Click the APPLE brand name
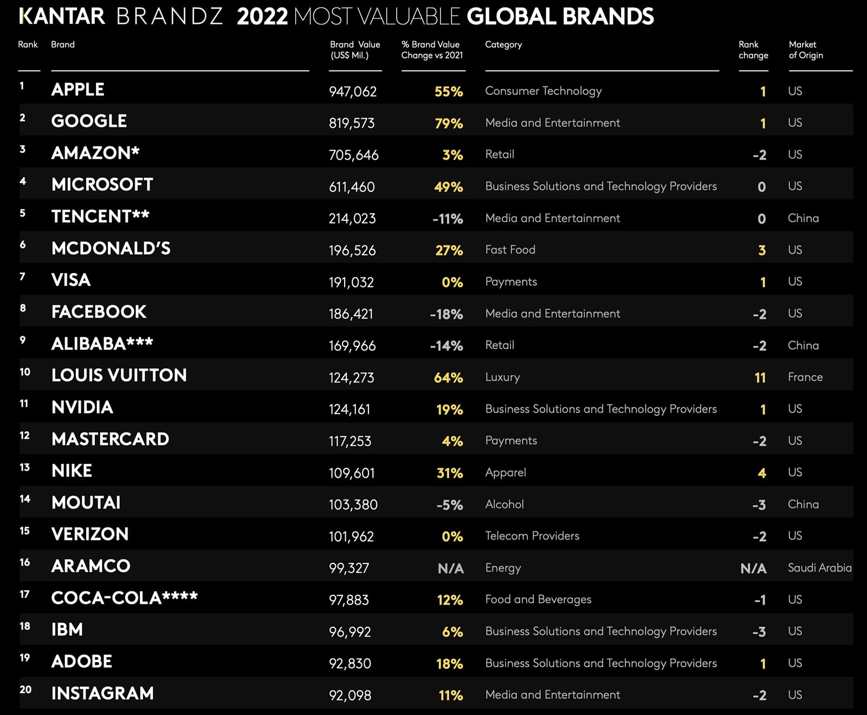The height and width of the screenshot is (715, 867). 77,89
